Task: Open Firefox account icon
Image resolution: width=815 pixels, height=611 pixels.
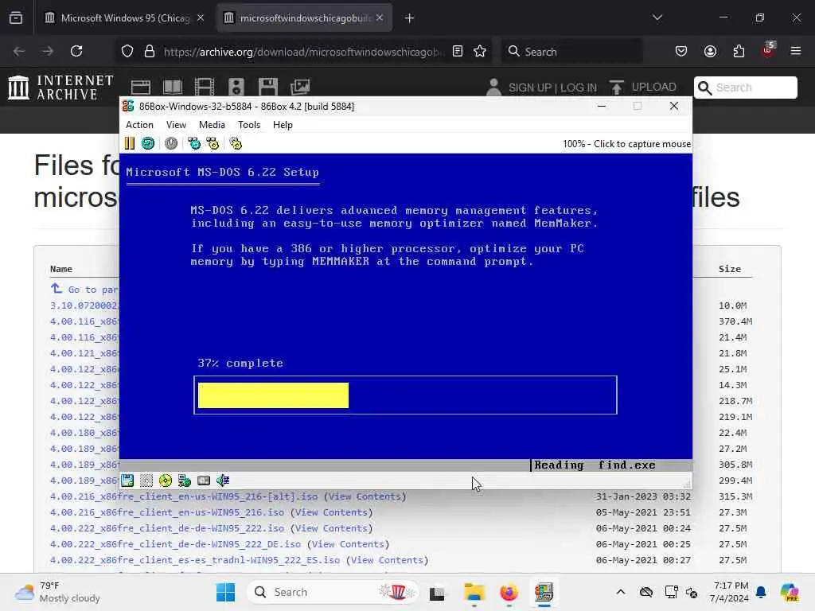Action: [x=710, y=51]
